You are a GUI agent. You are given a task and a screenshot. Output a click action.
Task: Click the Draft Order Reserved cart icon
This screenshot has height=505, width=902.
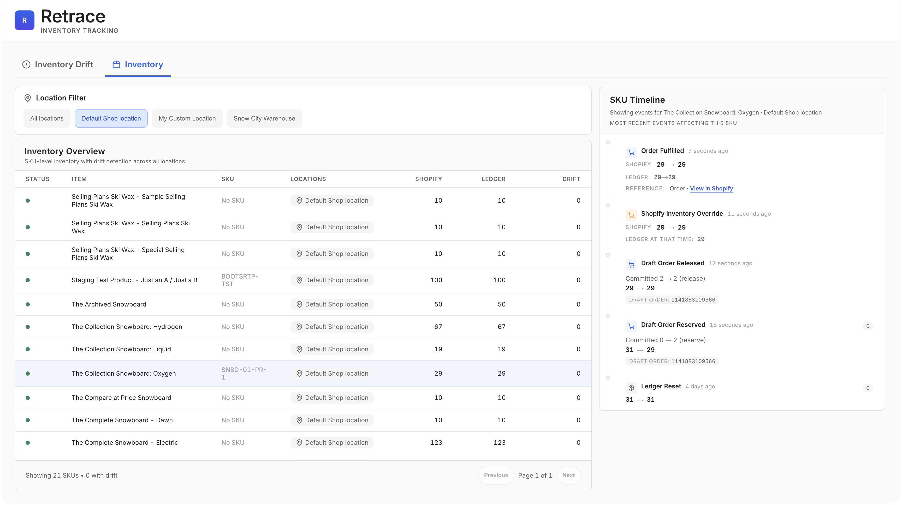[x=631, y=326]
